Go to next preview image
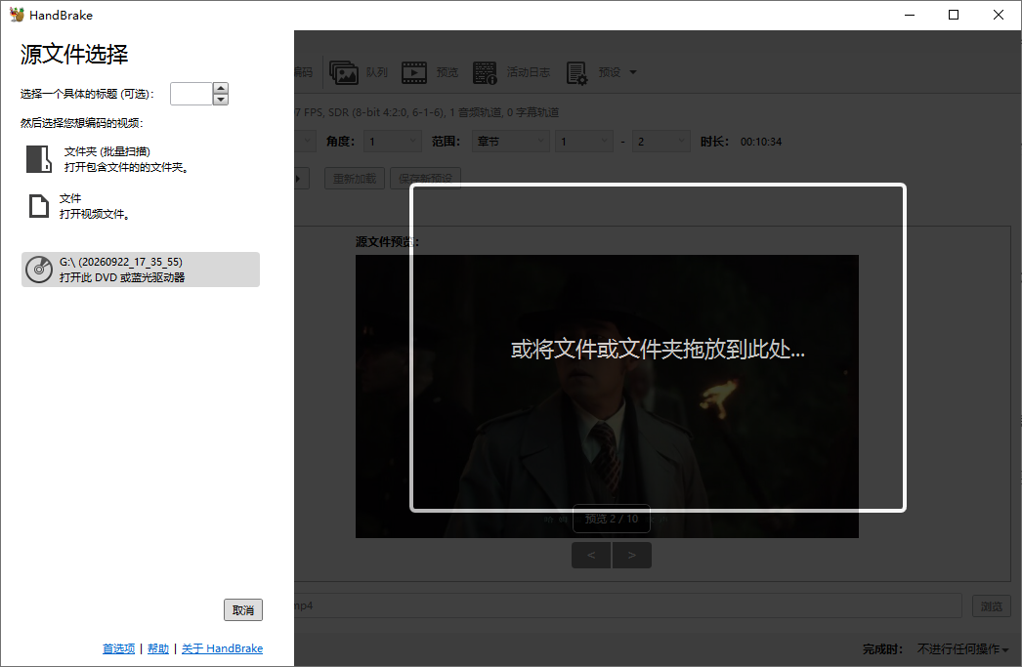This screenshot has height=667, width=1022. pyautogui.click(x=631, y=555)
